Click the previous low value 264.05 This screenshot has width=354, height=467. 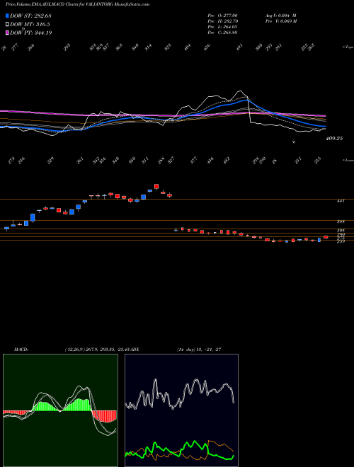point(231,27)
